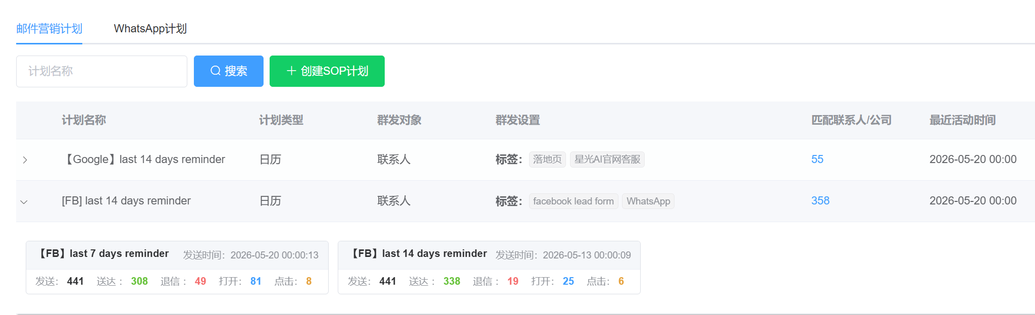Click clicks count 8 in 7 days card
Viewport: 1035px width, 315px height.
point(309,281)
